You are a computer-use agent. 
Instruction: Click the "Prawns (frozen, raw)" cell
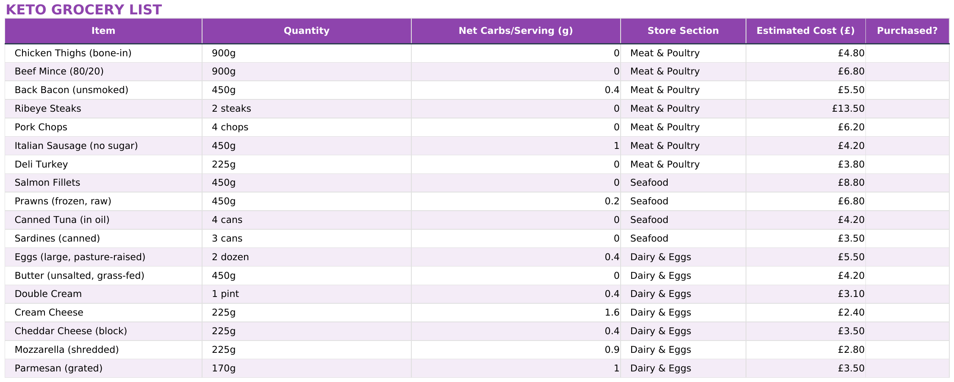coord(103,201)
